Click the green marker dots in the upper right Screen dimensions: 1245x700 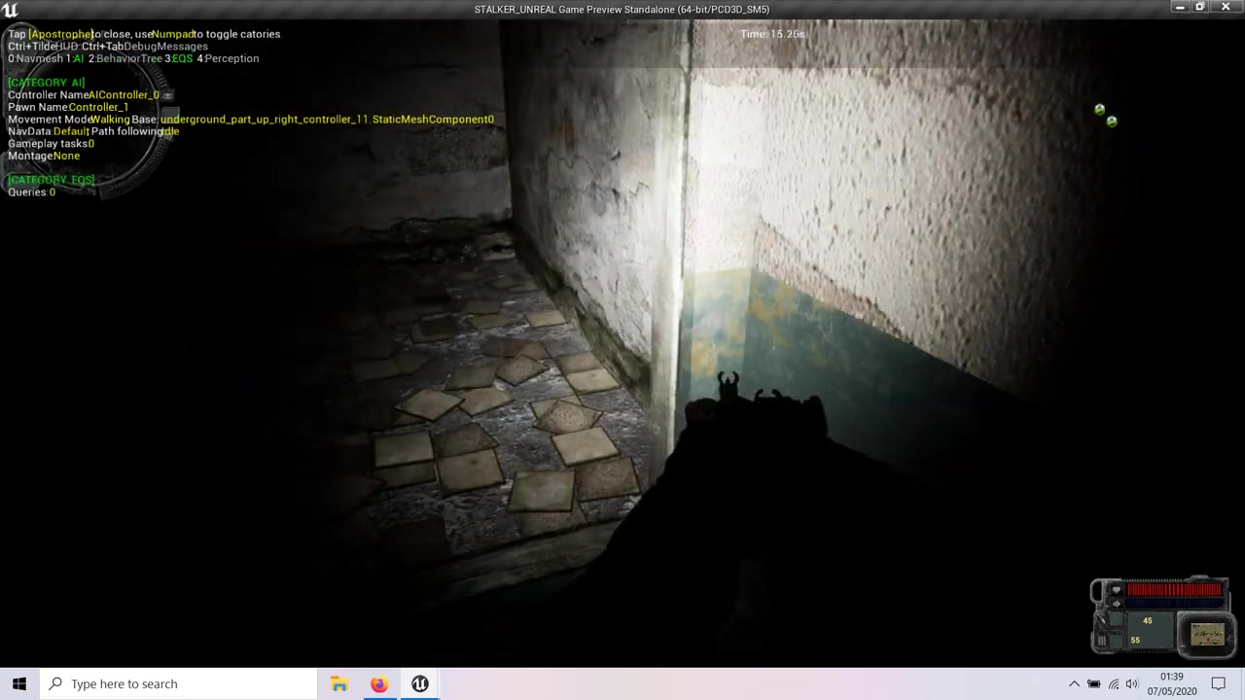[x=1106, y=115]
